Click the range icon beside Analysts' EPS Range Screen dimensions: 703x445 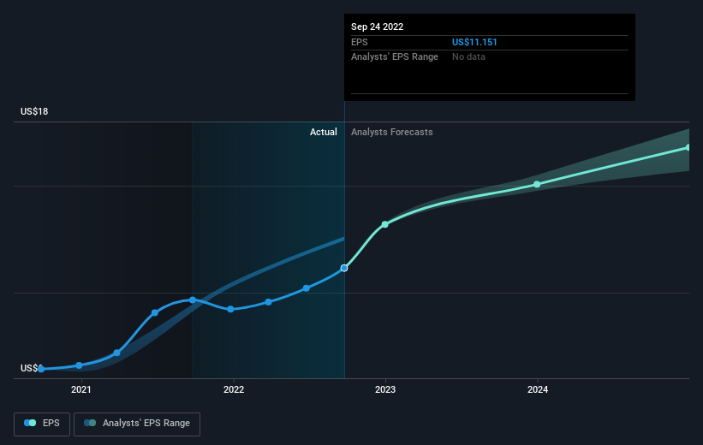coord(90,423)
